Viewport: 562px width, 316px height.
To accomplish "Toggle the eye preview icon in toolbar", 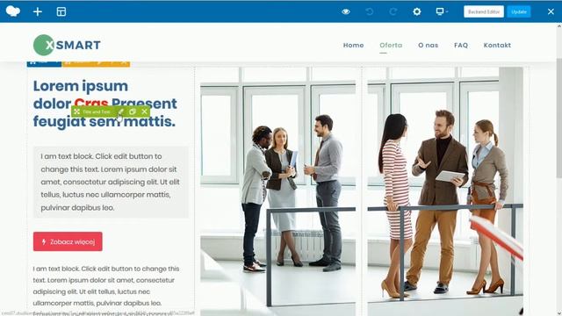I will [x=346, y=11].
